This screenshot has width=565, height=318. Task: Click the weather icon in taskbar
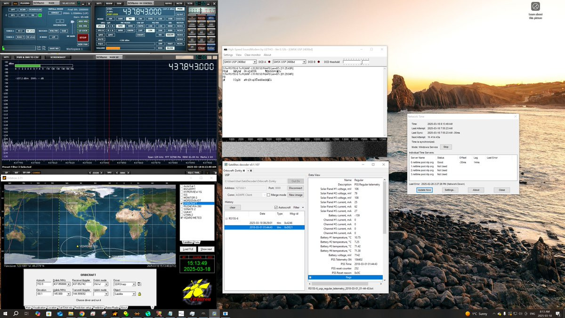[468, 313]
